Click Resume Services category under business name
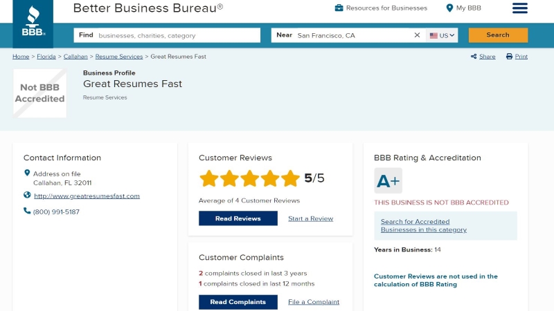Viewport: 554px width, 311px height. (x=105, y=97)
